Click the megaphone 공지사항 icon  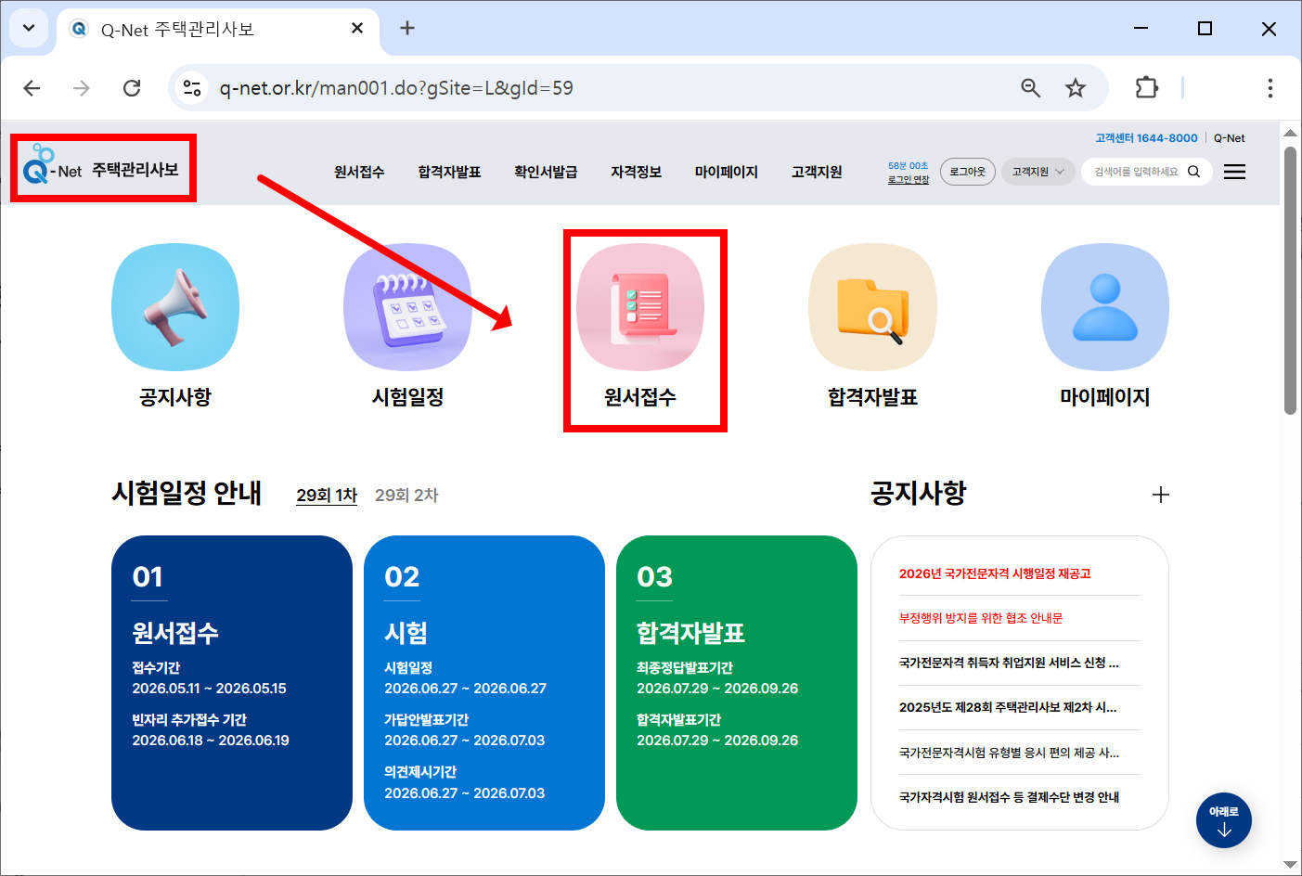175,306
